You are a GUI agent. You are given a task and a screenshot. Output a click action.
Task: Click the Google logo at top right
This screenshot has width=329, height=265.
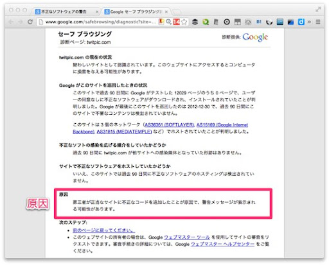tap(255, 37)
